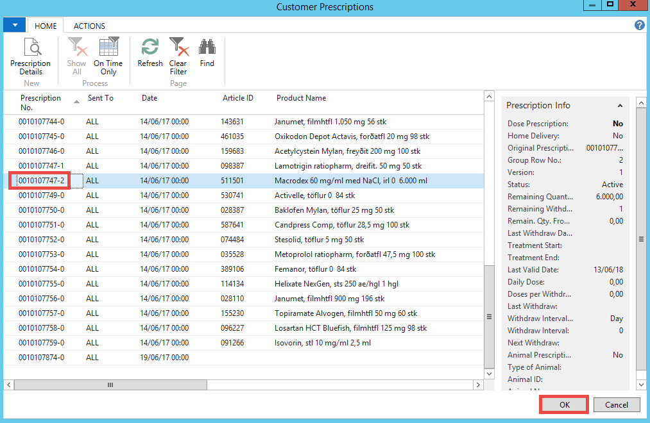Open the help question mark icon

639,25
